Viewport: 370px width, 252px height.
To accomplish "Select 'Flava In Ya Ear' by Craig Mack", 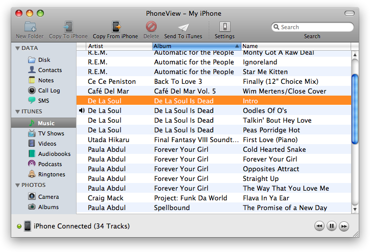I will tap(214, 198).
